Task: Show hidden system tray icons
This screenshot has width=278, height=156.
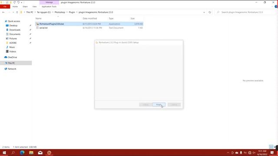Action: tap(228, 153)
